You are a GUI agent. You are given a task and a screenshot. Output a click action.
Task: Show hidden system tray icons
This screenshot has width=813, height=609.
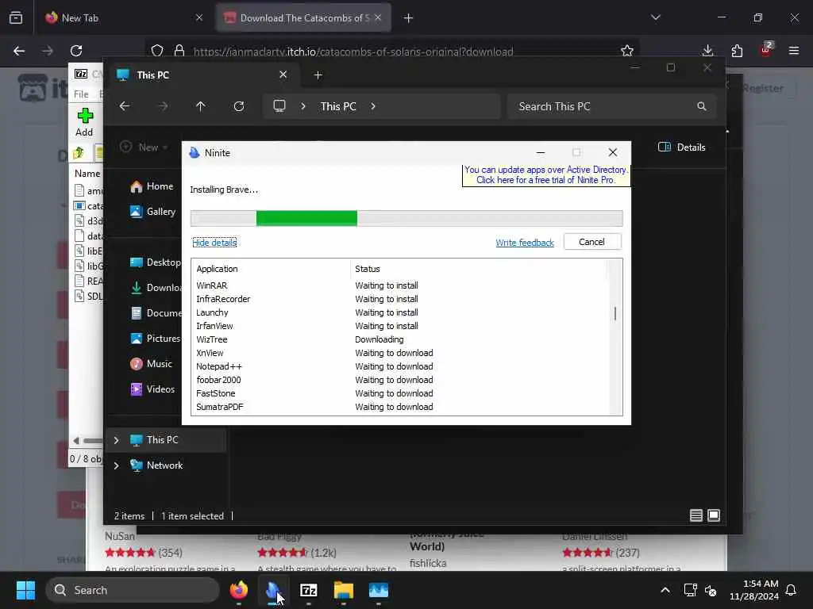click(665, 590)
